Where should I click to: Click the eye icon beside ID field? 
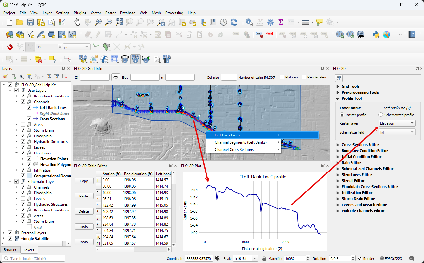click(116, 77)
